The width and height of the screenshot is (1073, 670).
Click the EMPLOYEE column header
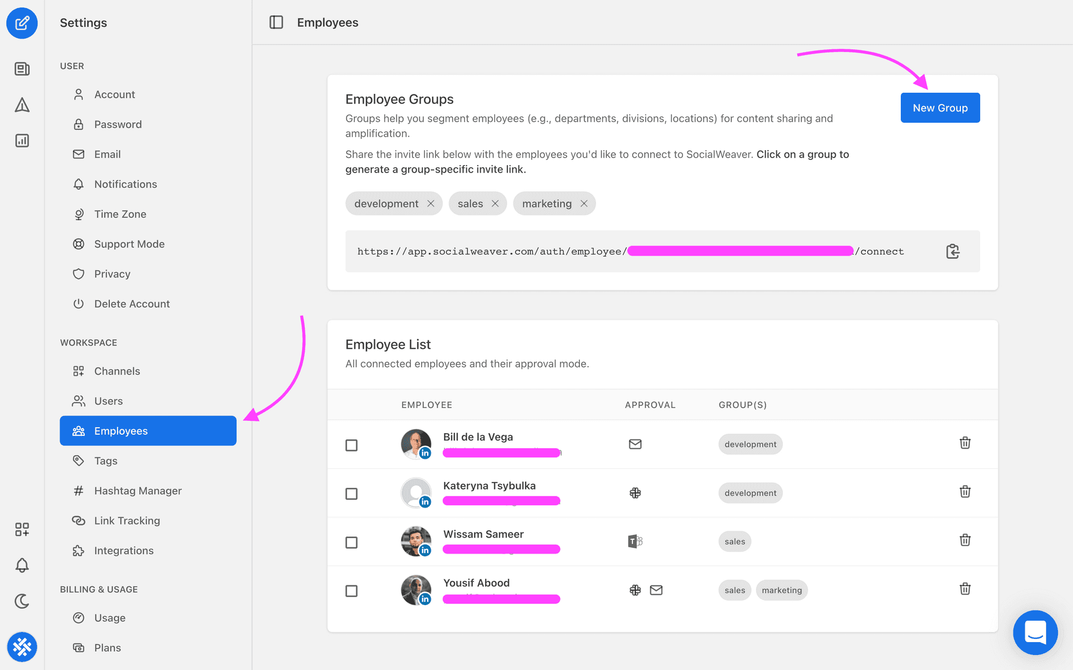(427, 405)
